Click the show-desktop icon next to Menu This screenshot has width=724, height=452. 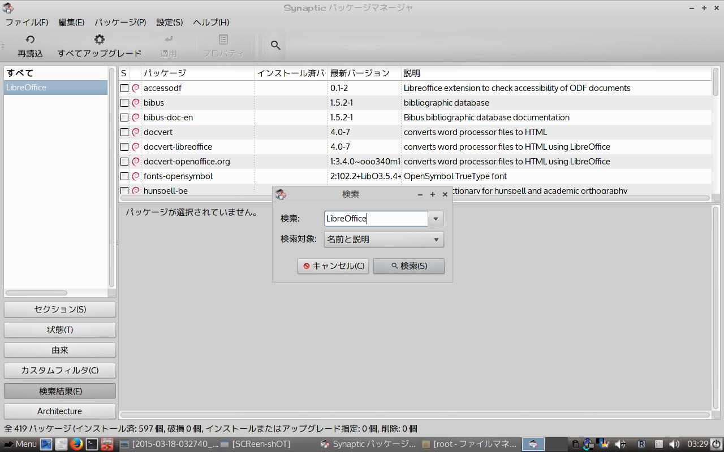point(46,444)
